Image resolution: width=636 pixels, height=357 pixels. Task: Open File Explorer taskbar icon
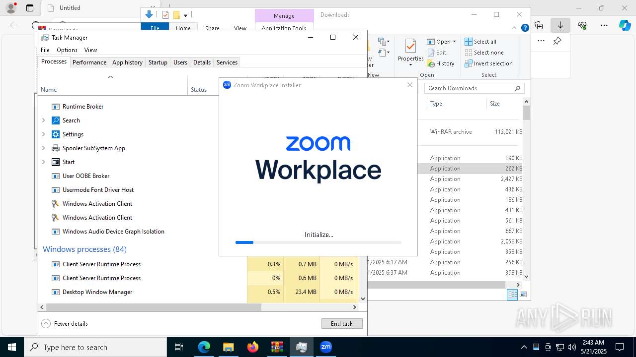pyautogui.click(x=228, y=347)
